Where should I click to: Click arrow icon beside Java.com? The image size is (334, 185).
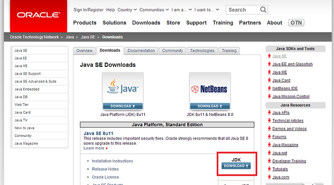coord(269,177)
